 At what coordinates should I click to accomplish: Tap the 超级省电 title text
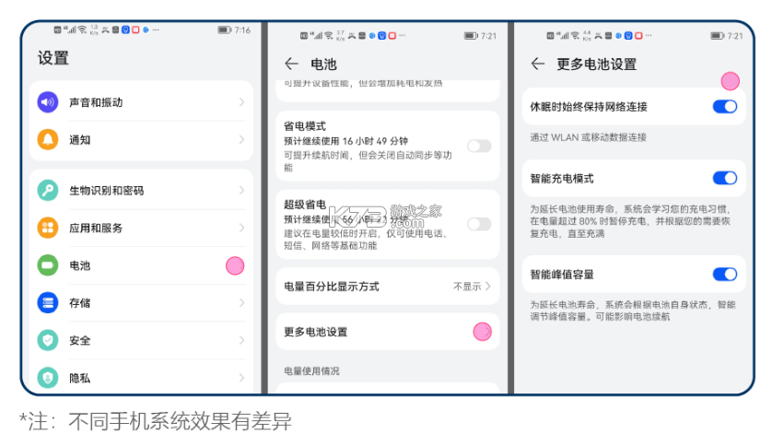coord(305,205)
